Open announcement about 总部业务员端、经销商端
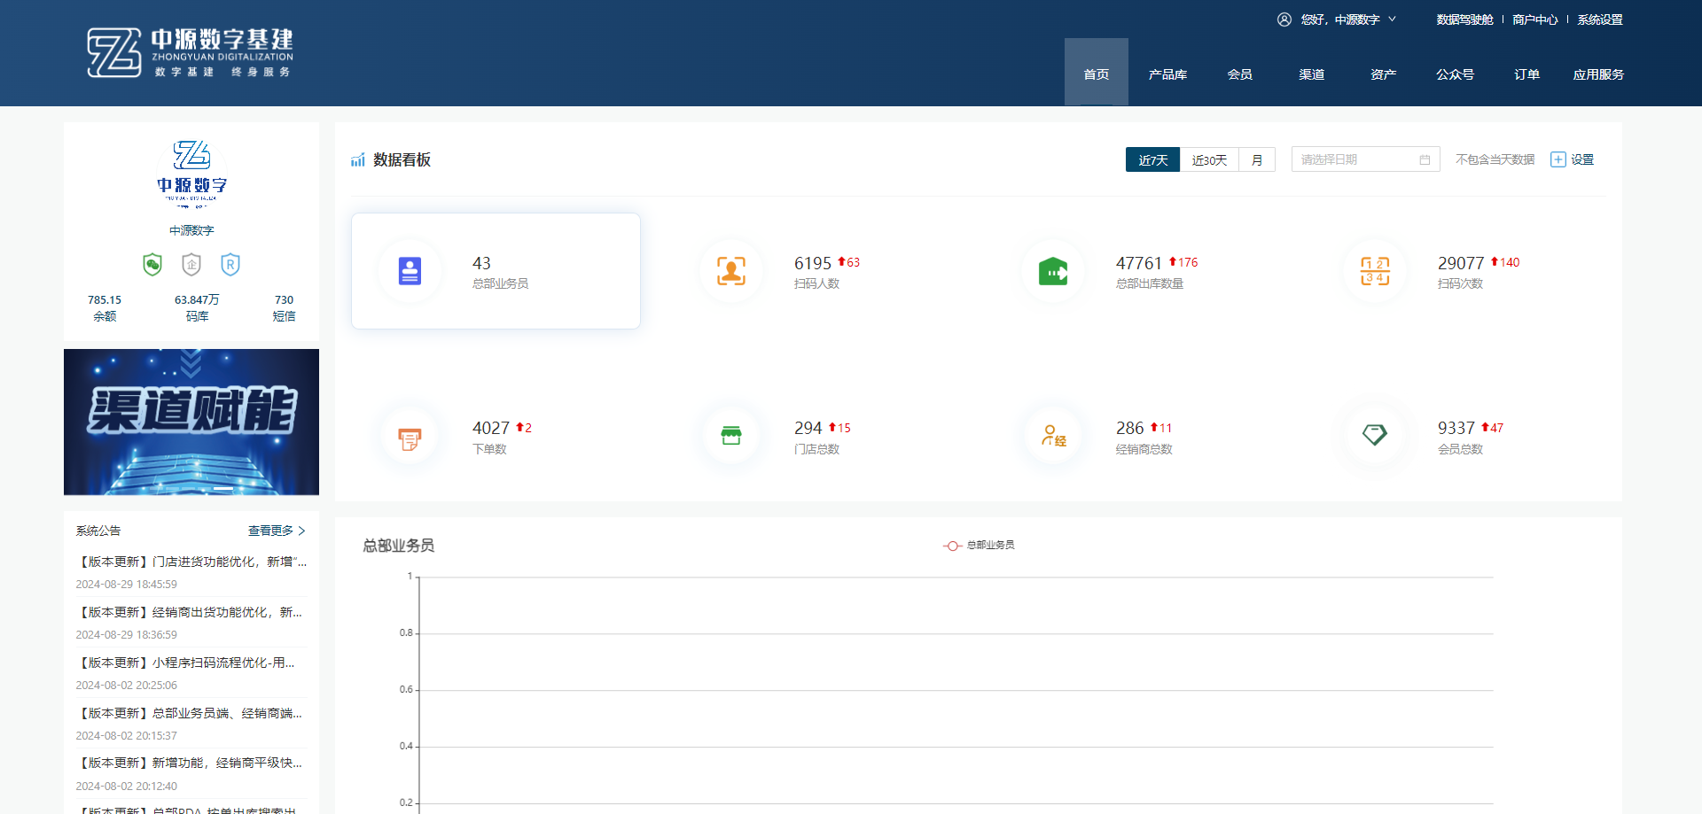 tap(190, 713)
